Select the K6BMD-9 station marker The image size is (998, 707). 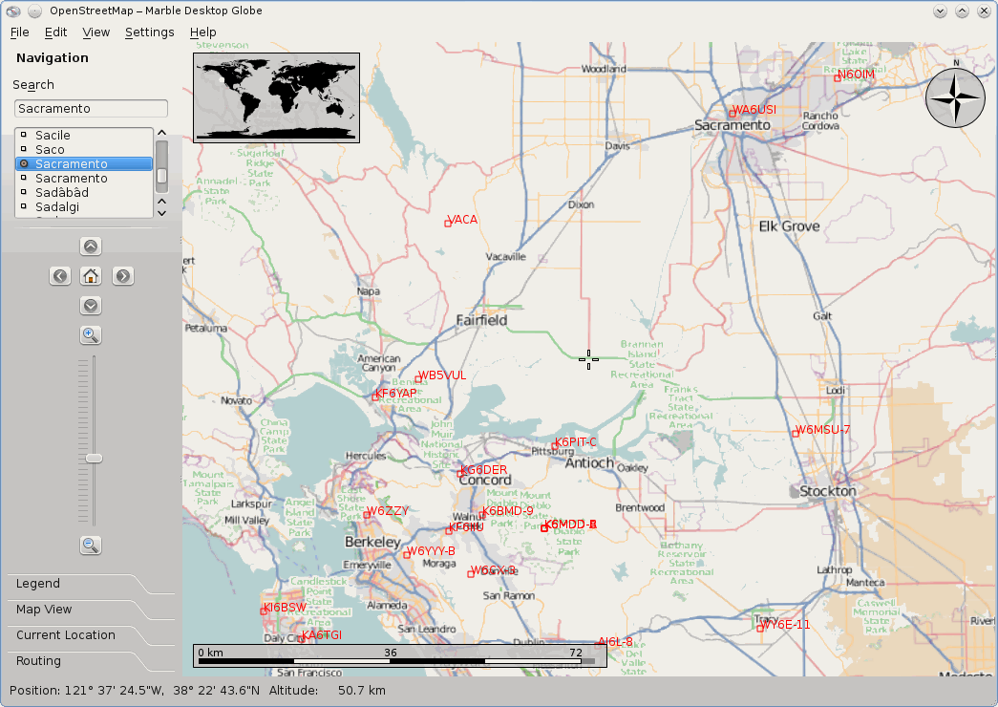[482, 515]
